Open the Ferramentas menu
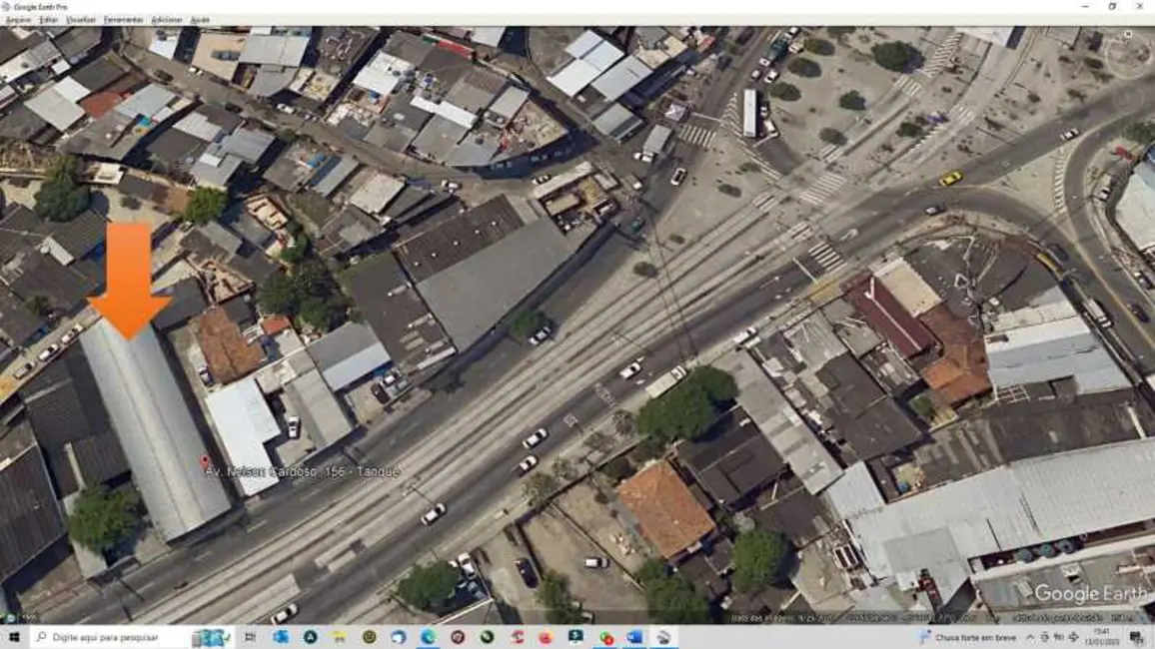The height and width of the screenshot is (649, 1155). [x=123, y=20]
